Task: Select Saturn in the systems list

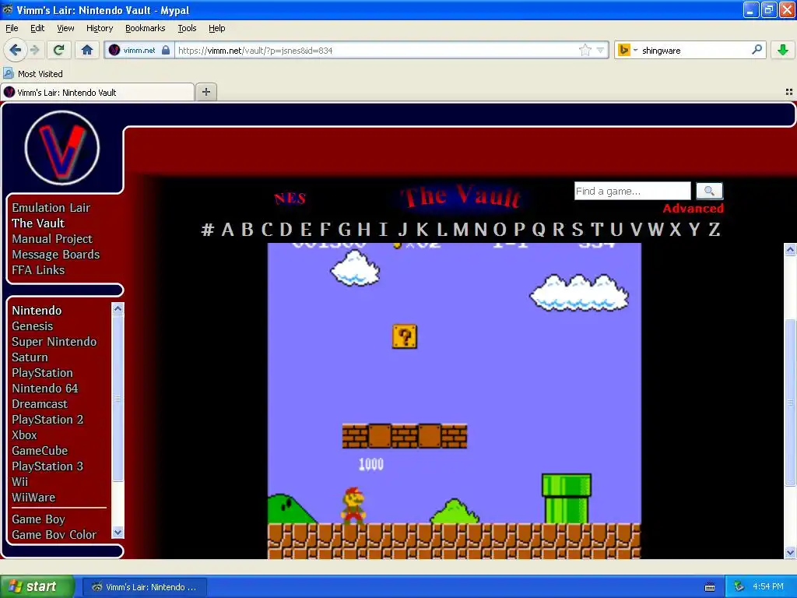Action: [x=30, y=357]
